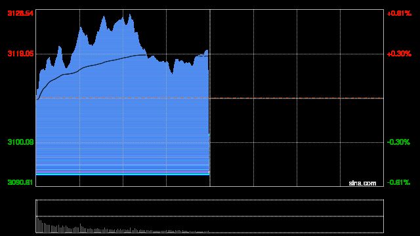Click the orange dotted previous-close baseline

[210, 98]
